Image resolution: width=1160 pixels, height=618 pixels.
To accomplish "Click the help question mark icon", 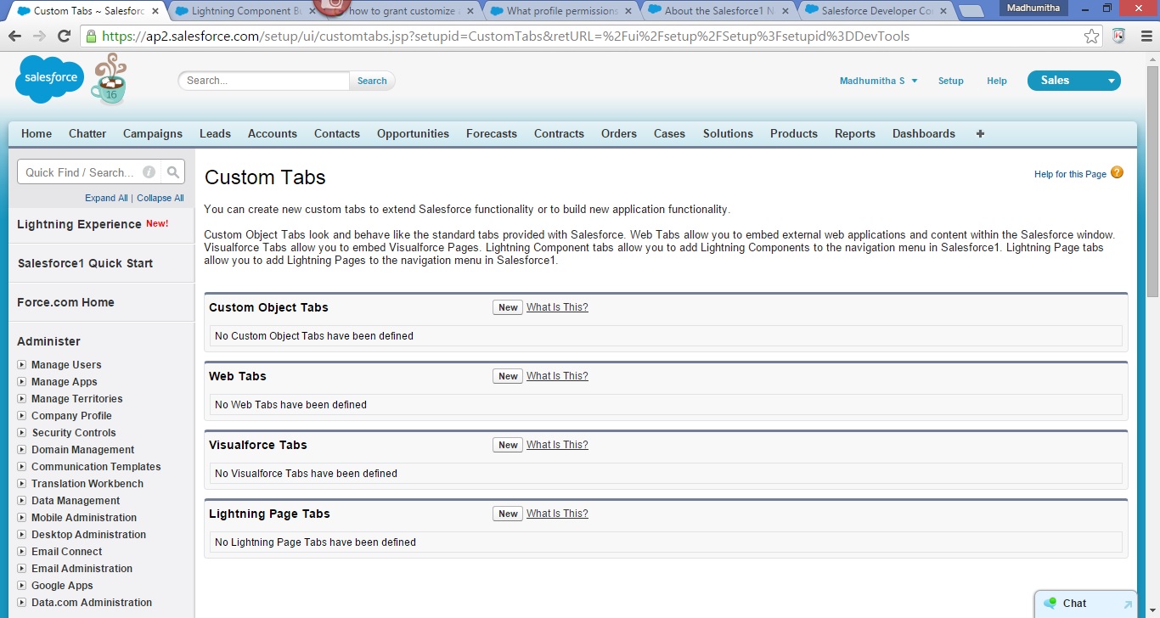I will pos(1117,173).
